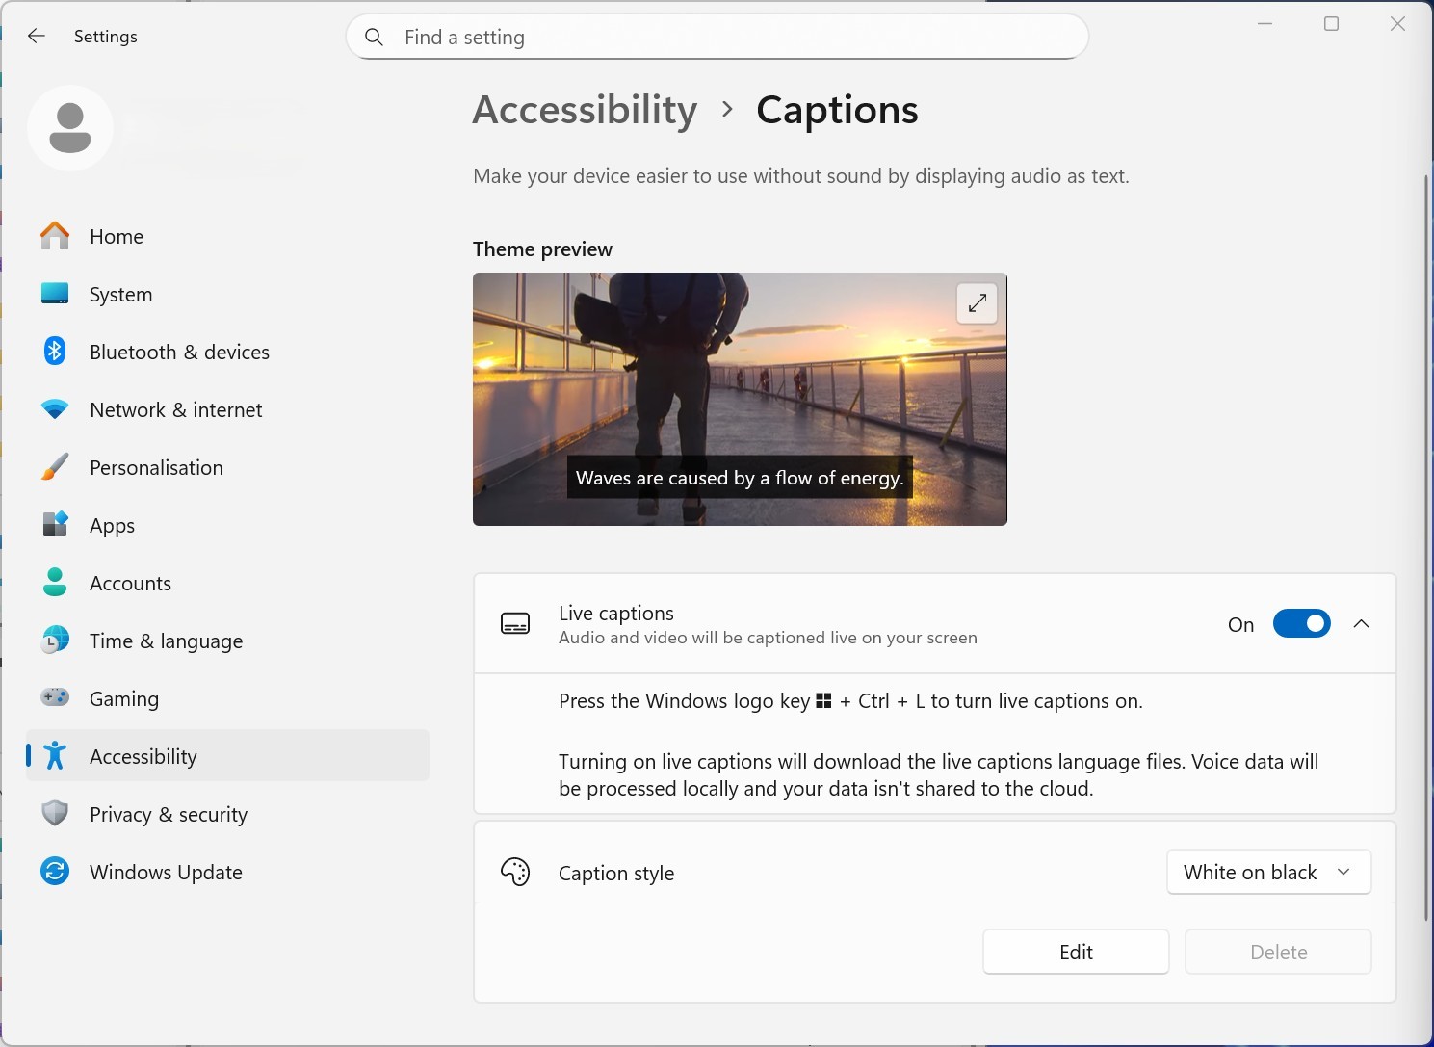Select Time & language in sidebar

click(166, 641)
